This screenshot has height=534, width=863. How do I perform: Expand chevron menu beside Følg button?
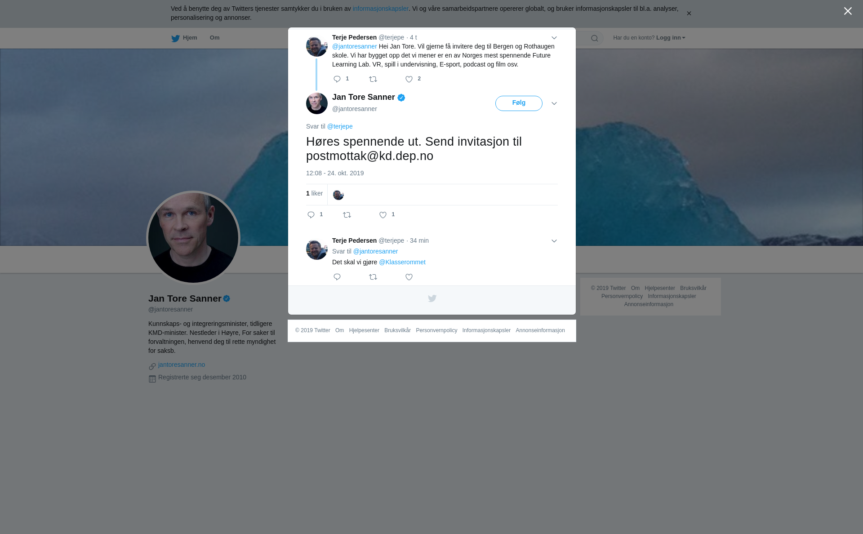554,104
